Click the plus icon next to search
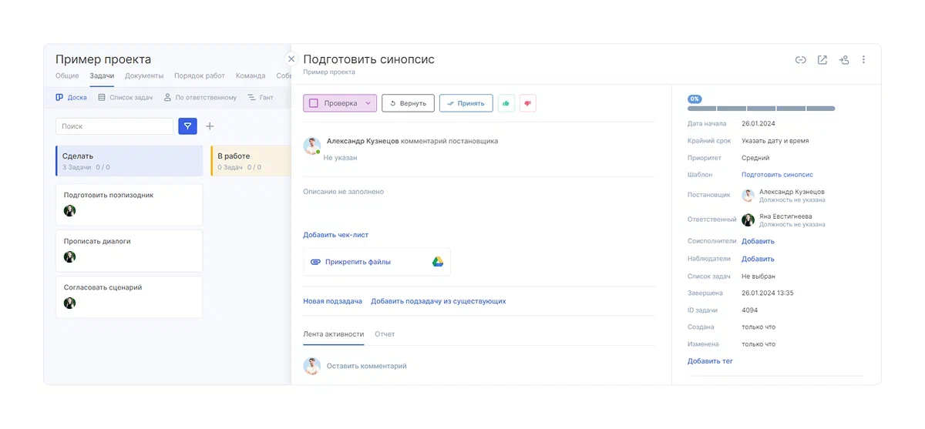 (210, 126)
